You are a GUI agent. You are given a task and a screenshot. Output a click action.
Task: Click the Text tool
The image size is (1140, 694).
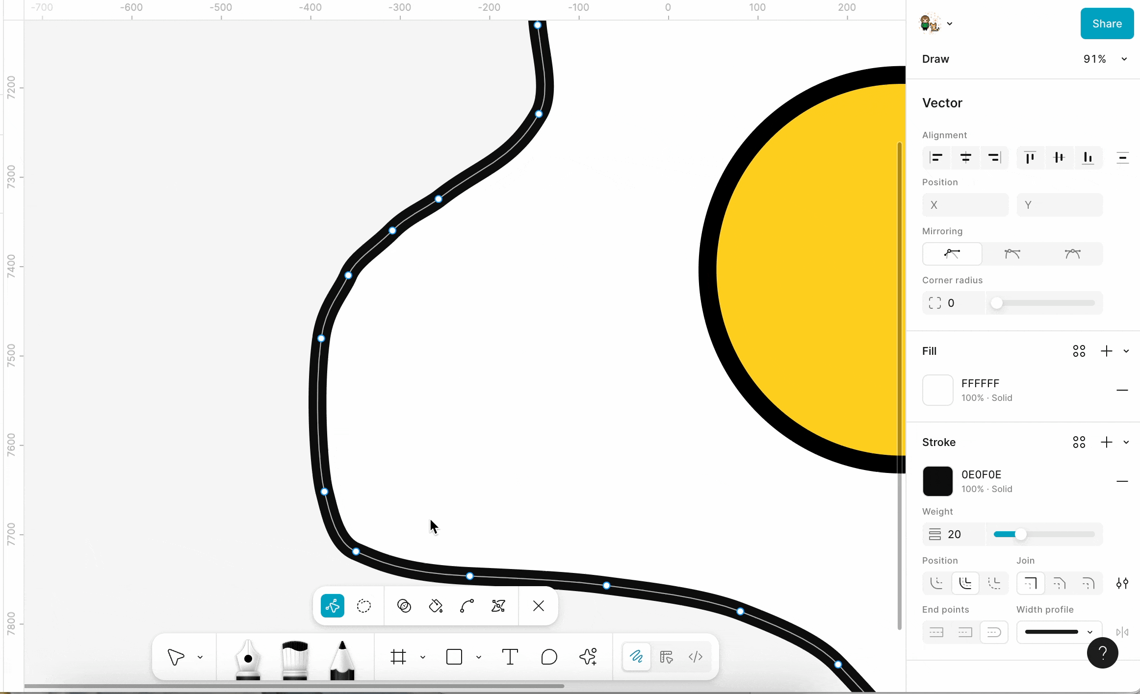(510, 657)
